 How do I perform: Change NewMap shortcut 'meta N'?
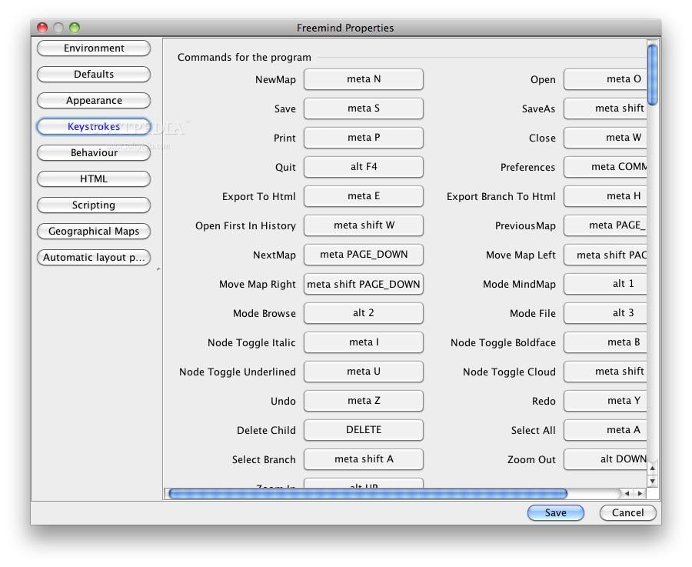pos(364,79)
